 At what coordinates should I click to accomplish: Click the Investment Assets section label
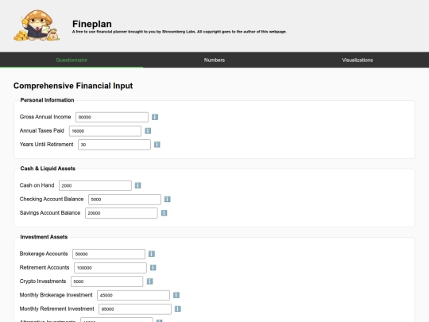coord(44,237)
